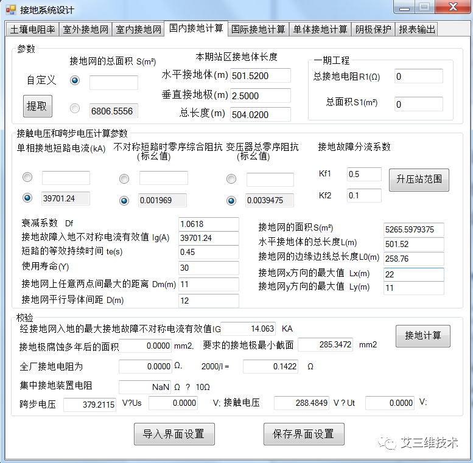Click the 腐蚀多年后的面积 result field
Screen dimensions: 473x463
pos(145,346)
